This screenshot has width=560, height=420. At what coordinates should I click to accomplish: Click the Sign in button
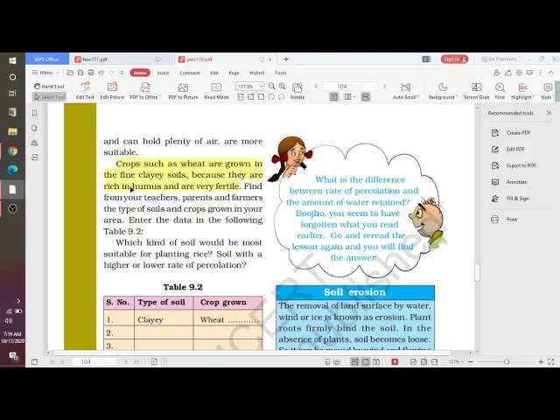pyautogui.click(x=454, y=59)
